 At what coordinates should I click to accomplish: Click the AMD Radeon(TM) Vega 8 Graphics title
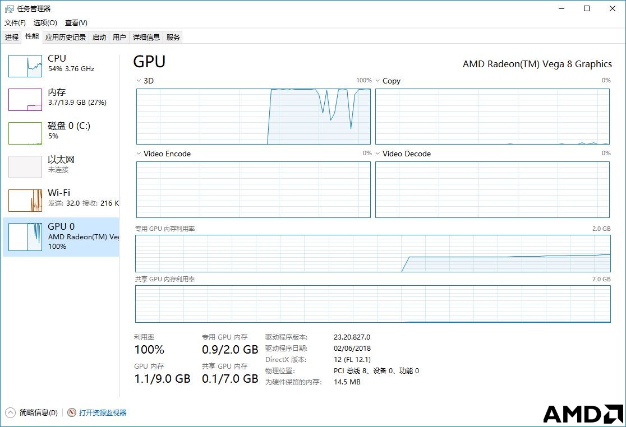click(537, 64)
